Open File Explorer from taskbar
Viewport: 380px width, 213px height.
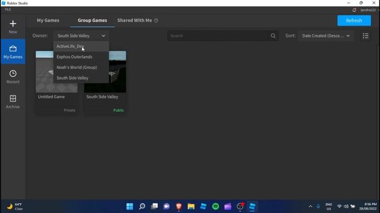pos(191,206)
